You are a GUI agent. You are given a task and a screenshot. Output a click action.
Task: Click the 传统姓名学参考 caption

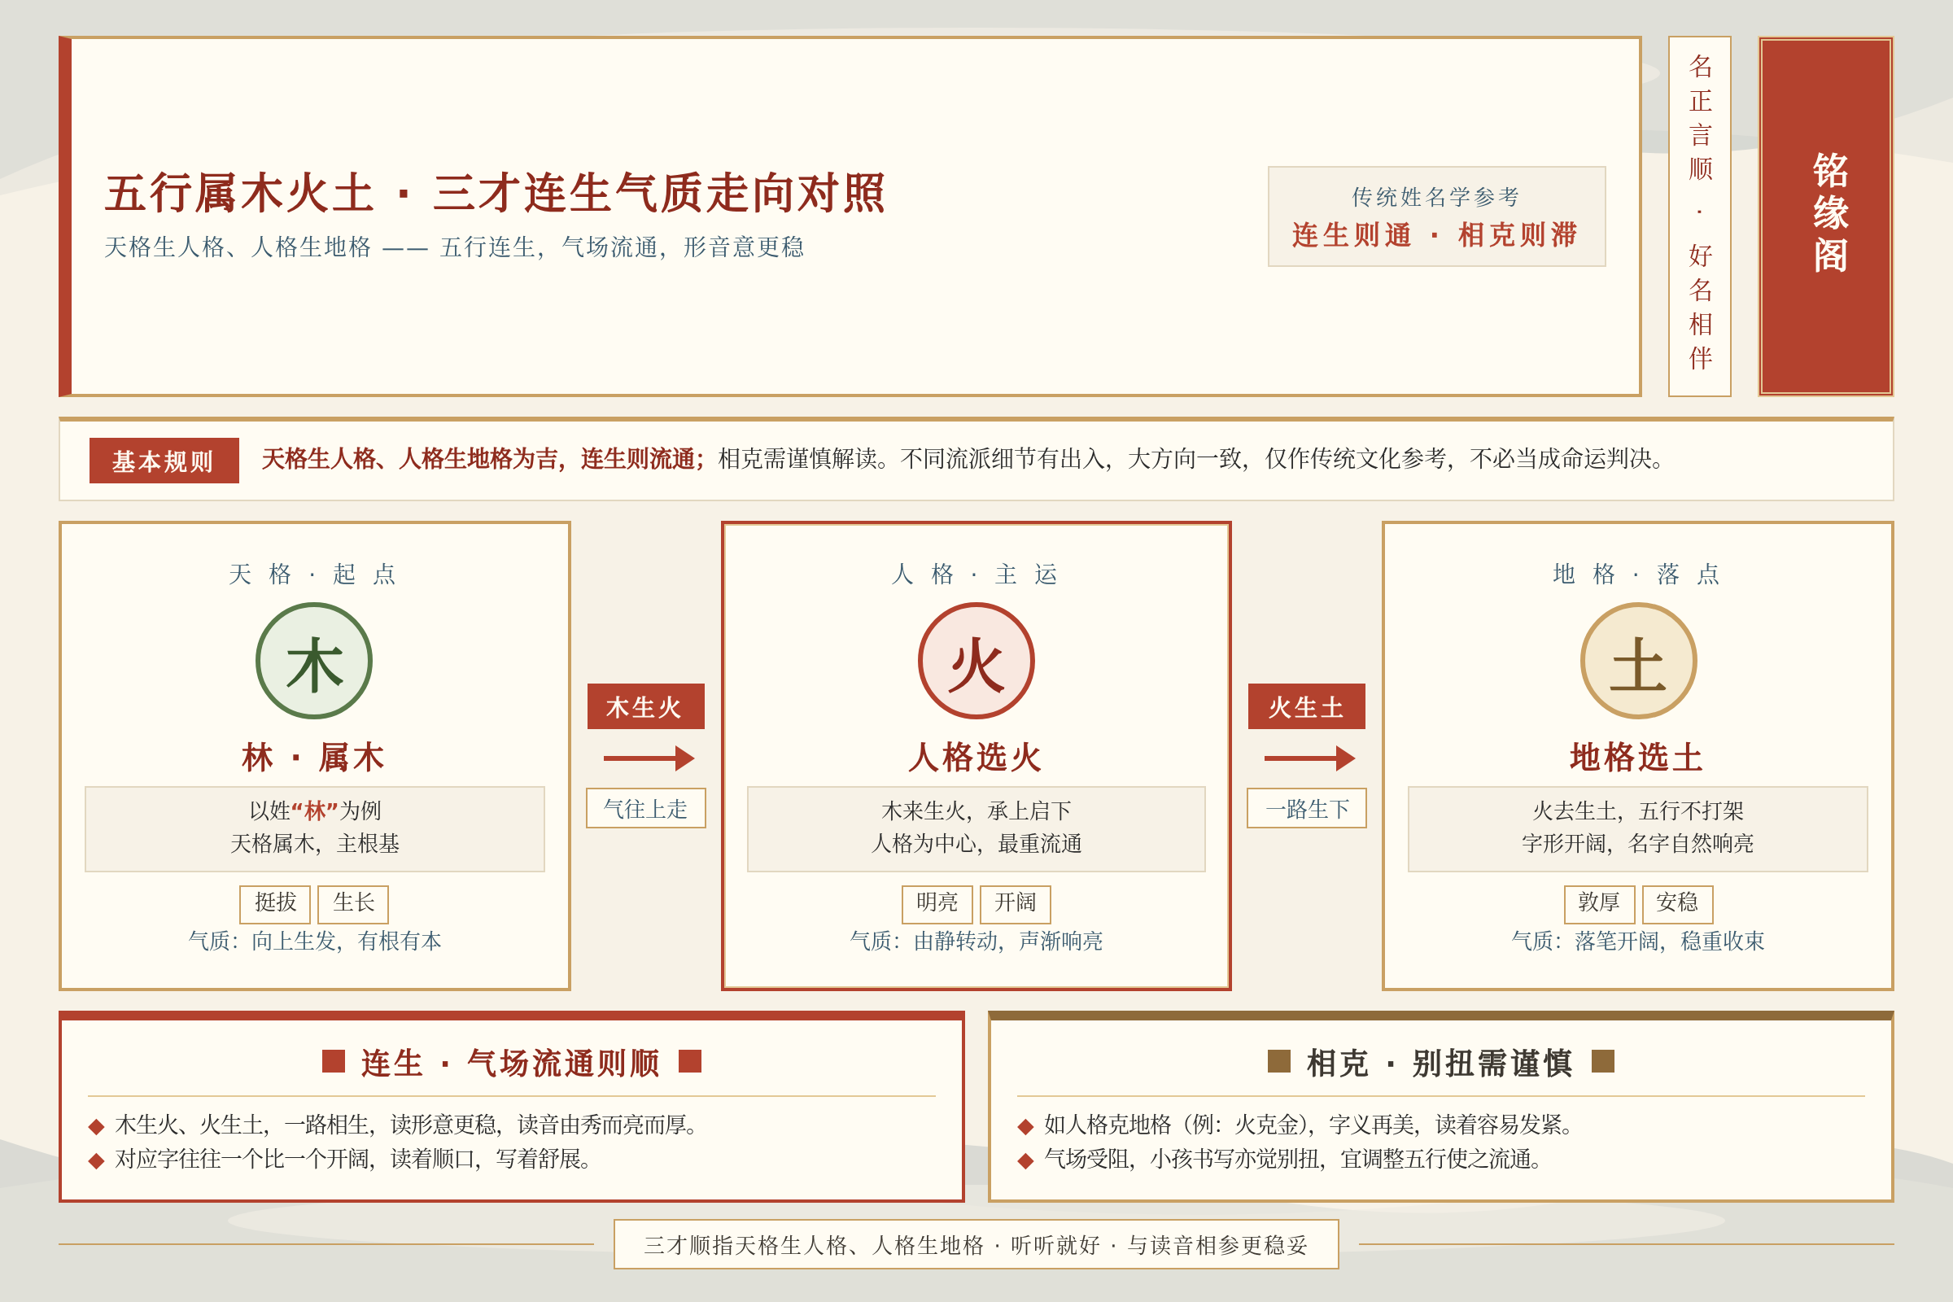1435,197
